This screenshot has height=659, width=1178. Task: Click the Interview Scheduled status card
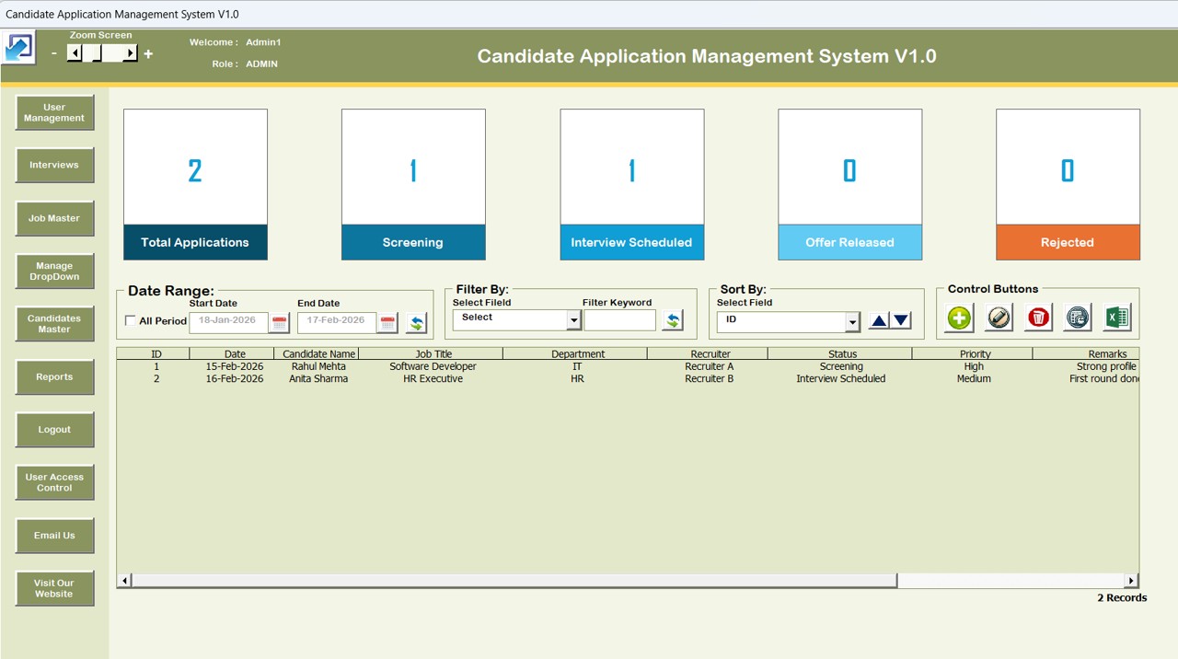[x=631, y=184]
